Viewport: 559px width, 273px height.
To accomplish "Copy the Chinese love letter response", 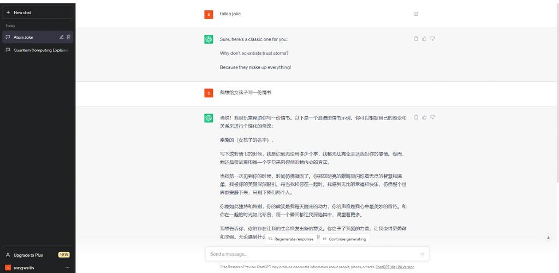I will click(416, 117).
